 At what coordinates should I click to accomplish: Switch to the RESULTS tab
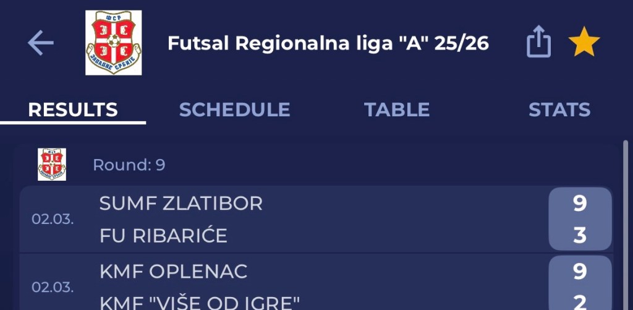point(73,110)
